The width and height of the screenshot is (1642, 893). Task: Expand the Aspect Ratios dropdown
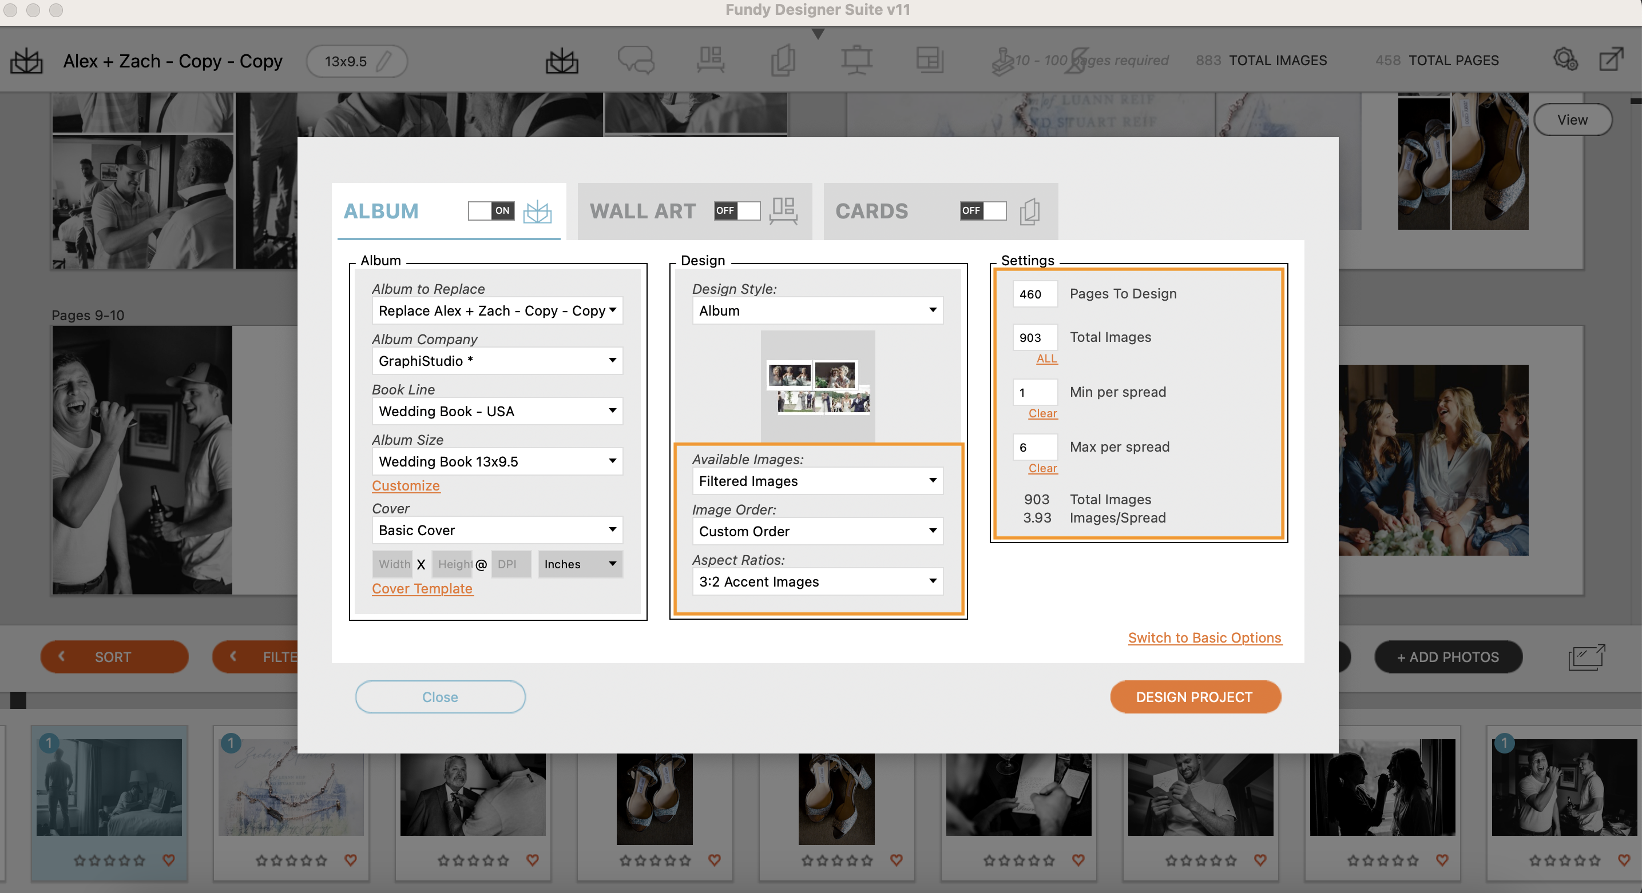(817, 581)
